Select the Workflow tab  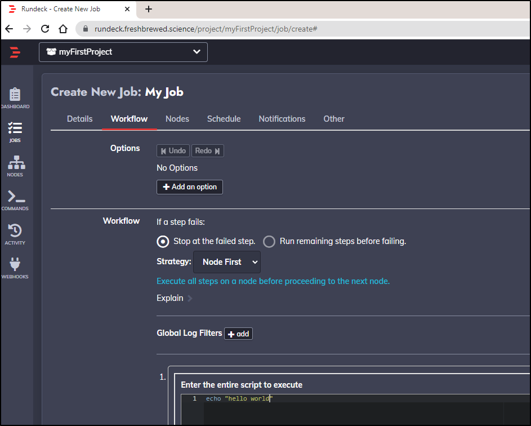coord(129,119)
